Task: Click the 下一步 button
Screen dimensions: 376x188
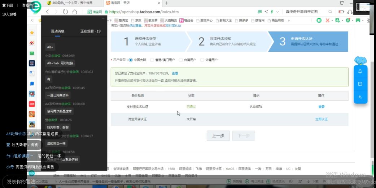Action: point(244,136)
